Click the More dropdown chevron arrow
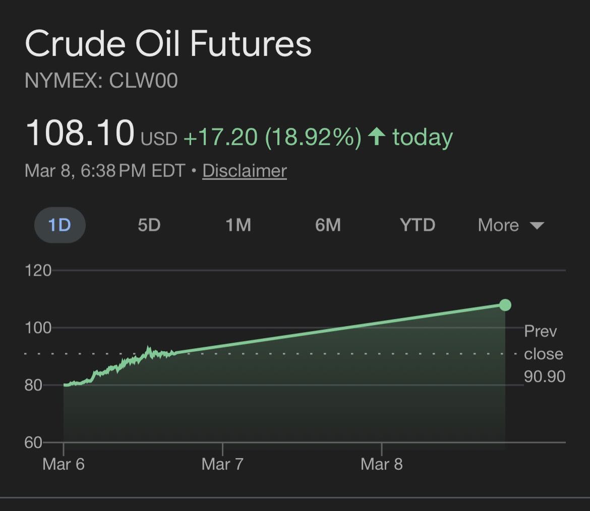 coord(538,226)
